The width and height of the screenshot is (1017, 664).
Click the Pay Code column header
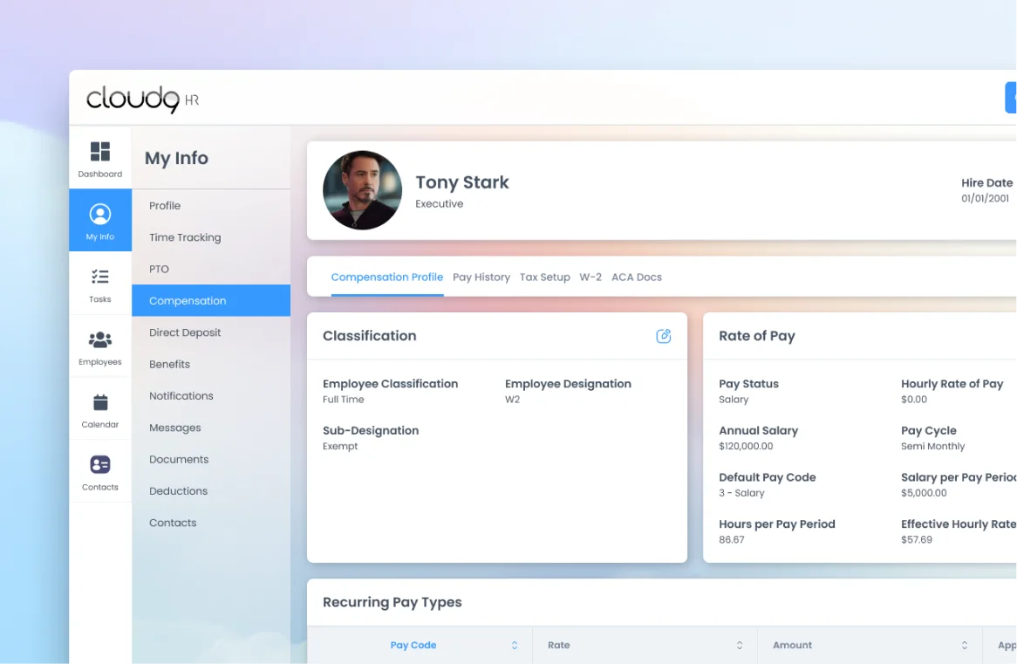[413, 645]
